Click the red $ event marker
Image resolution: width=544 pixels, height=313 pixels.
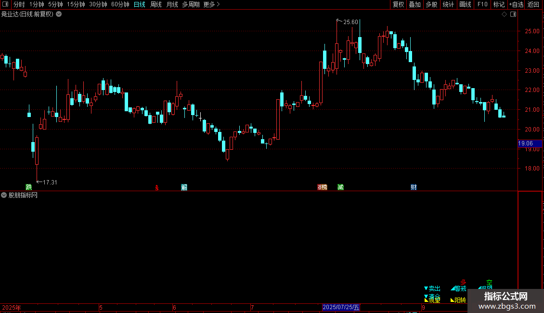[157, 188]
